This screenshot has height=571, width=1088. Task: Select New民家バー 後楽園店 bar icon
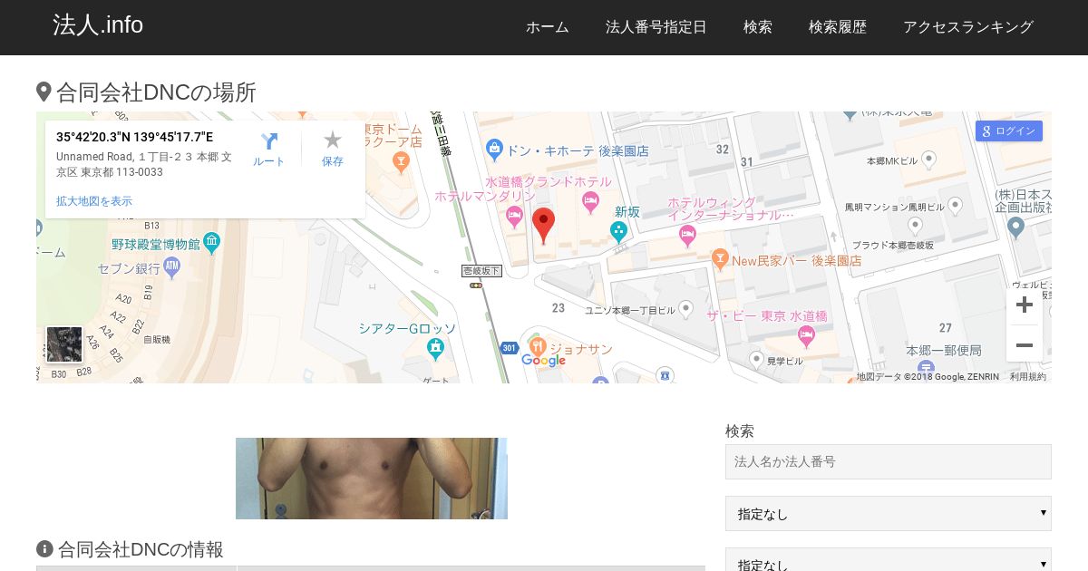tap(720, 259)
